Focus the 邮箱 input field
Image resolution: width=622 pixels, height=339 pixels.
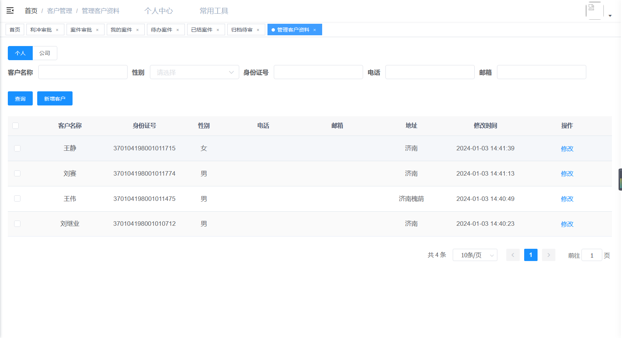[x=542, y=72]
